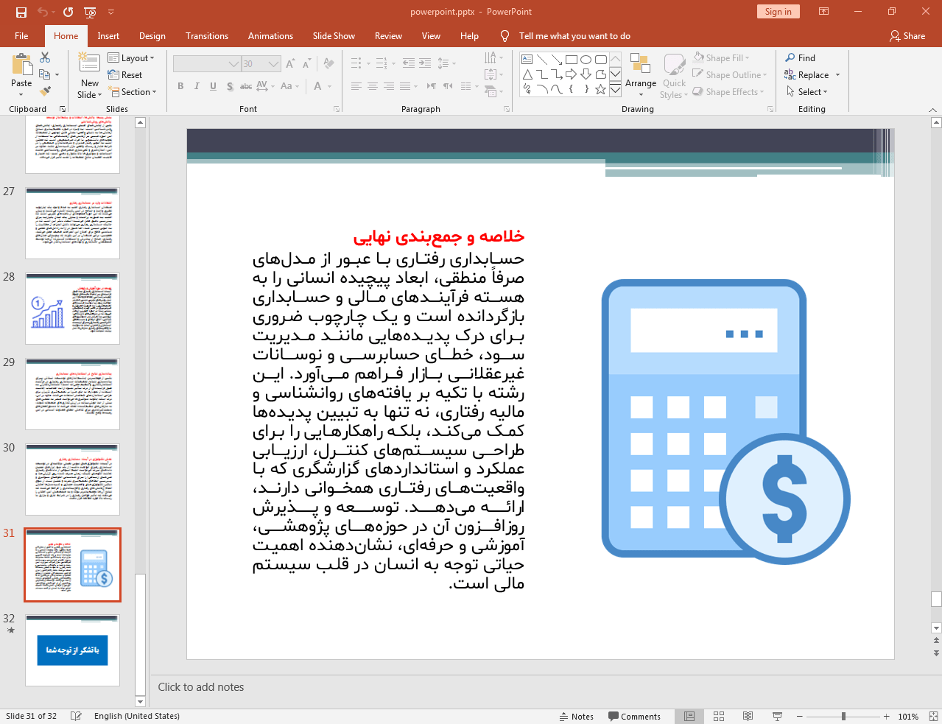Click the Save icon in the title bar
942x724 pixels.
pyautogui.click(x=21, y=12)
